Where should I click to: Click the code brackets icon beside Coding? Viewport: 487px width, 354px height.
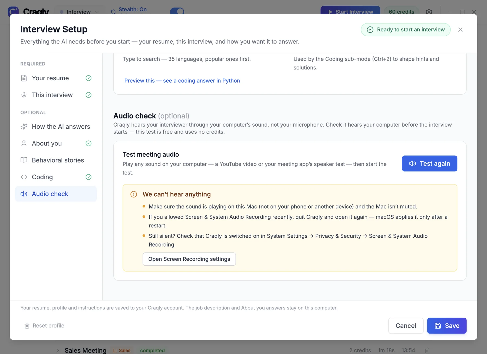coord(24,177)
